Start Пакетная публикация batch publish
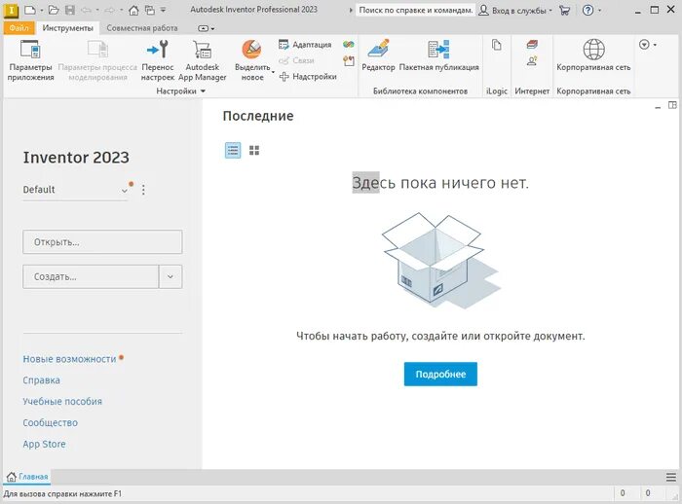Viewport: 682px width, 504px height. 438,54
